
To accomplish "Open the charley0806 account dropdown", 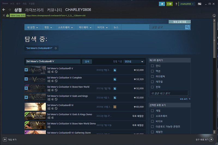I will click(x=187, y=4).
